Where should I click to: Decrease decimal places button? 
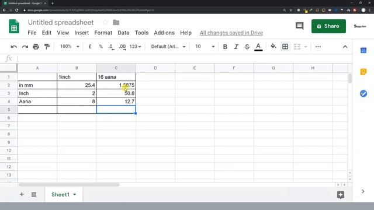(111, 47)
